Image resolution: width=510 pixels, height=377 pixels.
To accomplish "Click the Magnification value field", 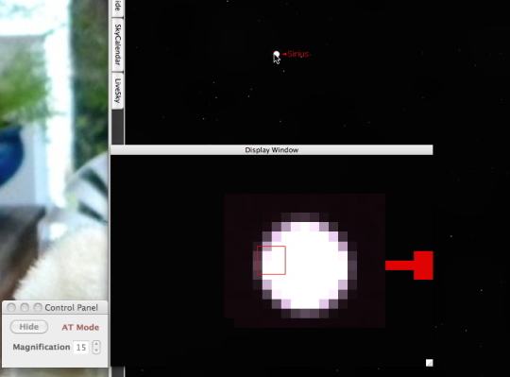I will pyautogui.click(x=81, y=347).
